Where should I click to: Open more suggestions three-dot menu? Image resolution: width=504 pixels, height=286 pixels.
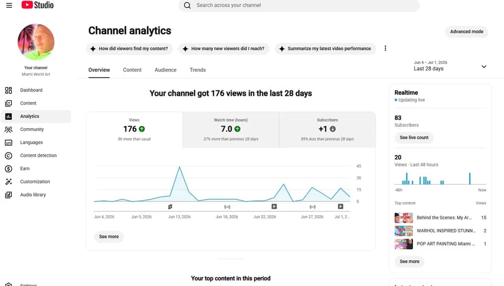point(385,49)
